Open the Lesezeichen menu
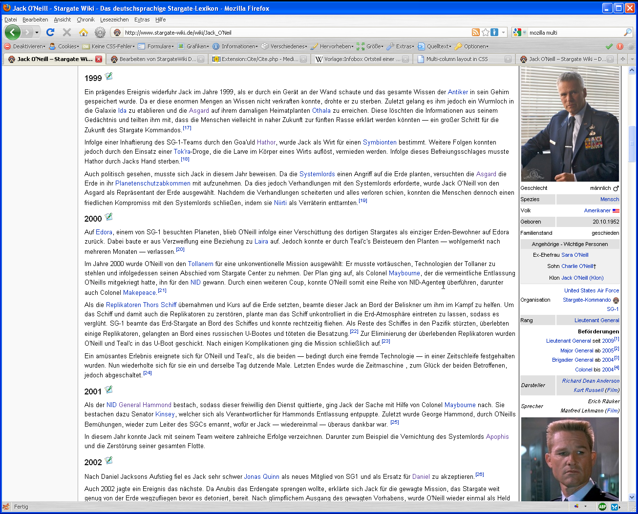This screenshot has width=638, height=514. tap(114, 20)
